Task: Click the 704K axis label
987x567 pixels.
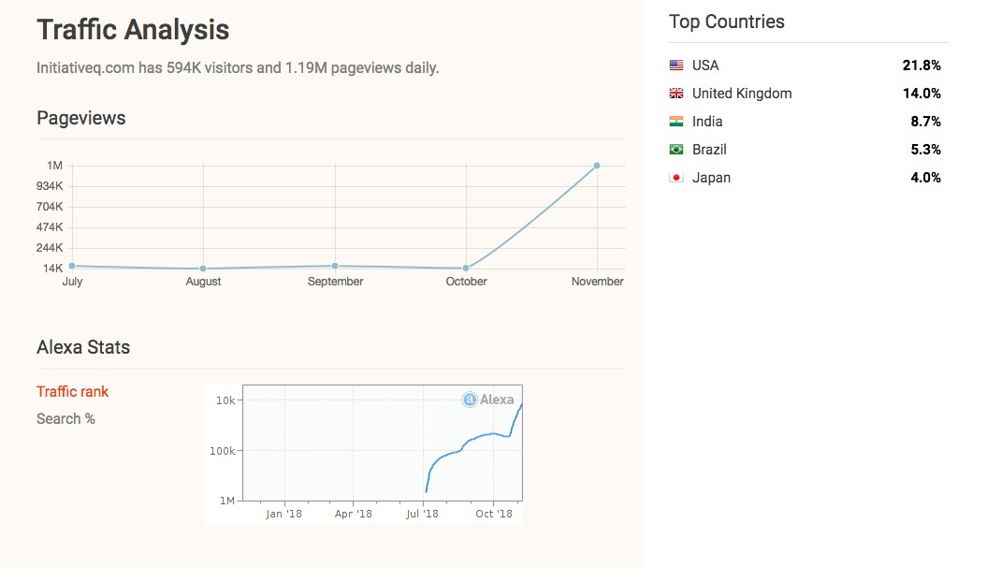Action: tap(50, 207)
